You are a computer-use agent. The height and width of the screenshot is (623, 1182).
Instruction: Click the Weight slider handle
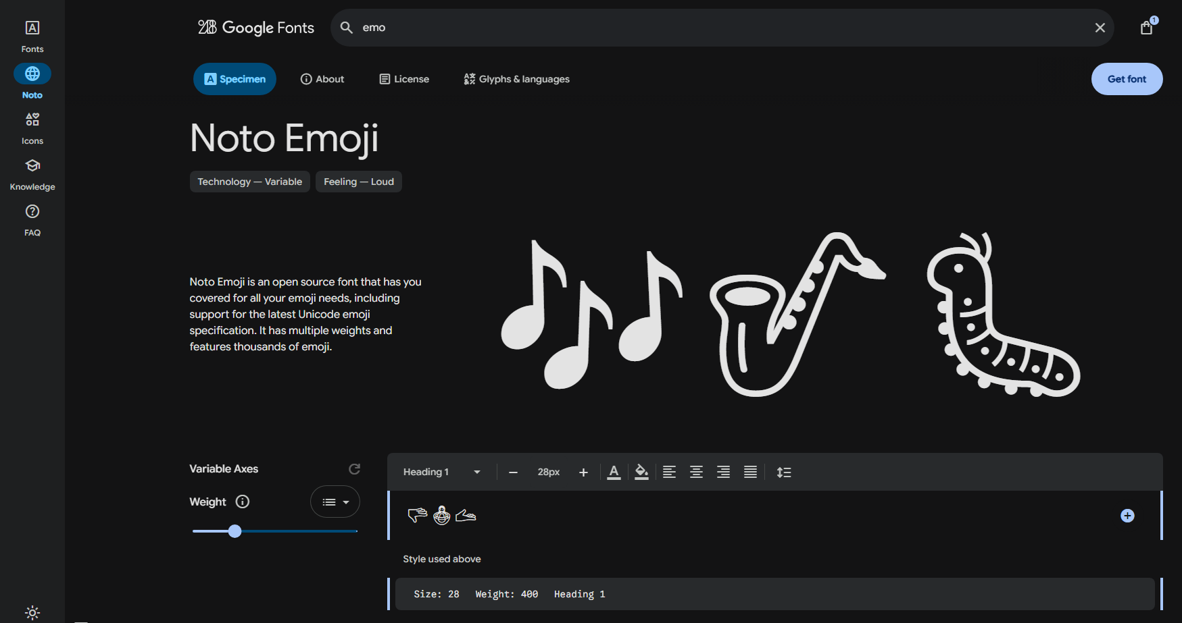235,531
